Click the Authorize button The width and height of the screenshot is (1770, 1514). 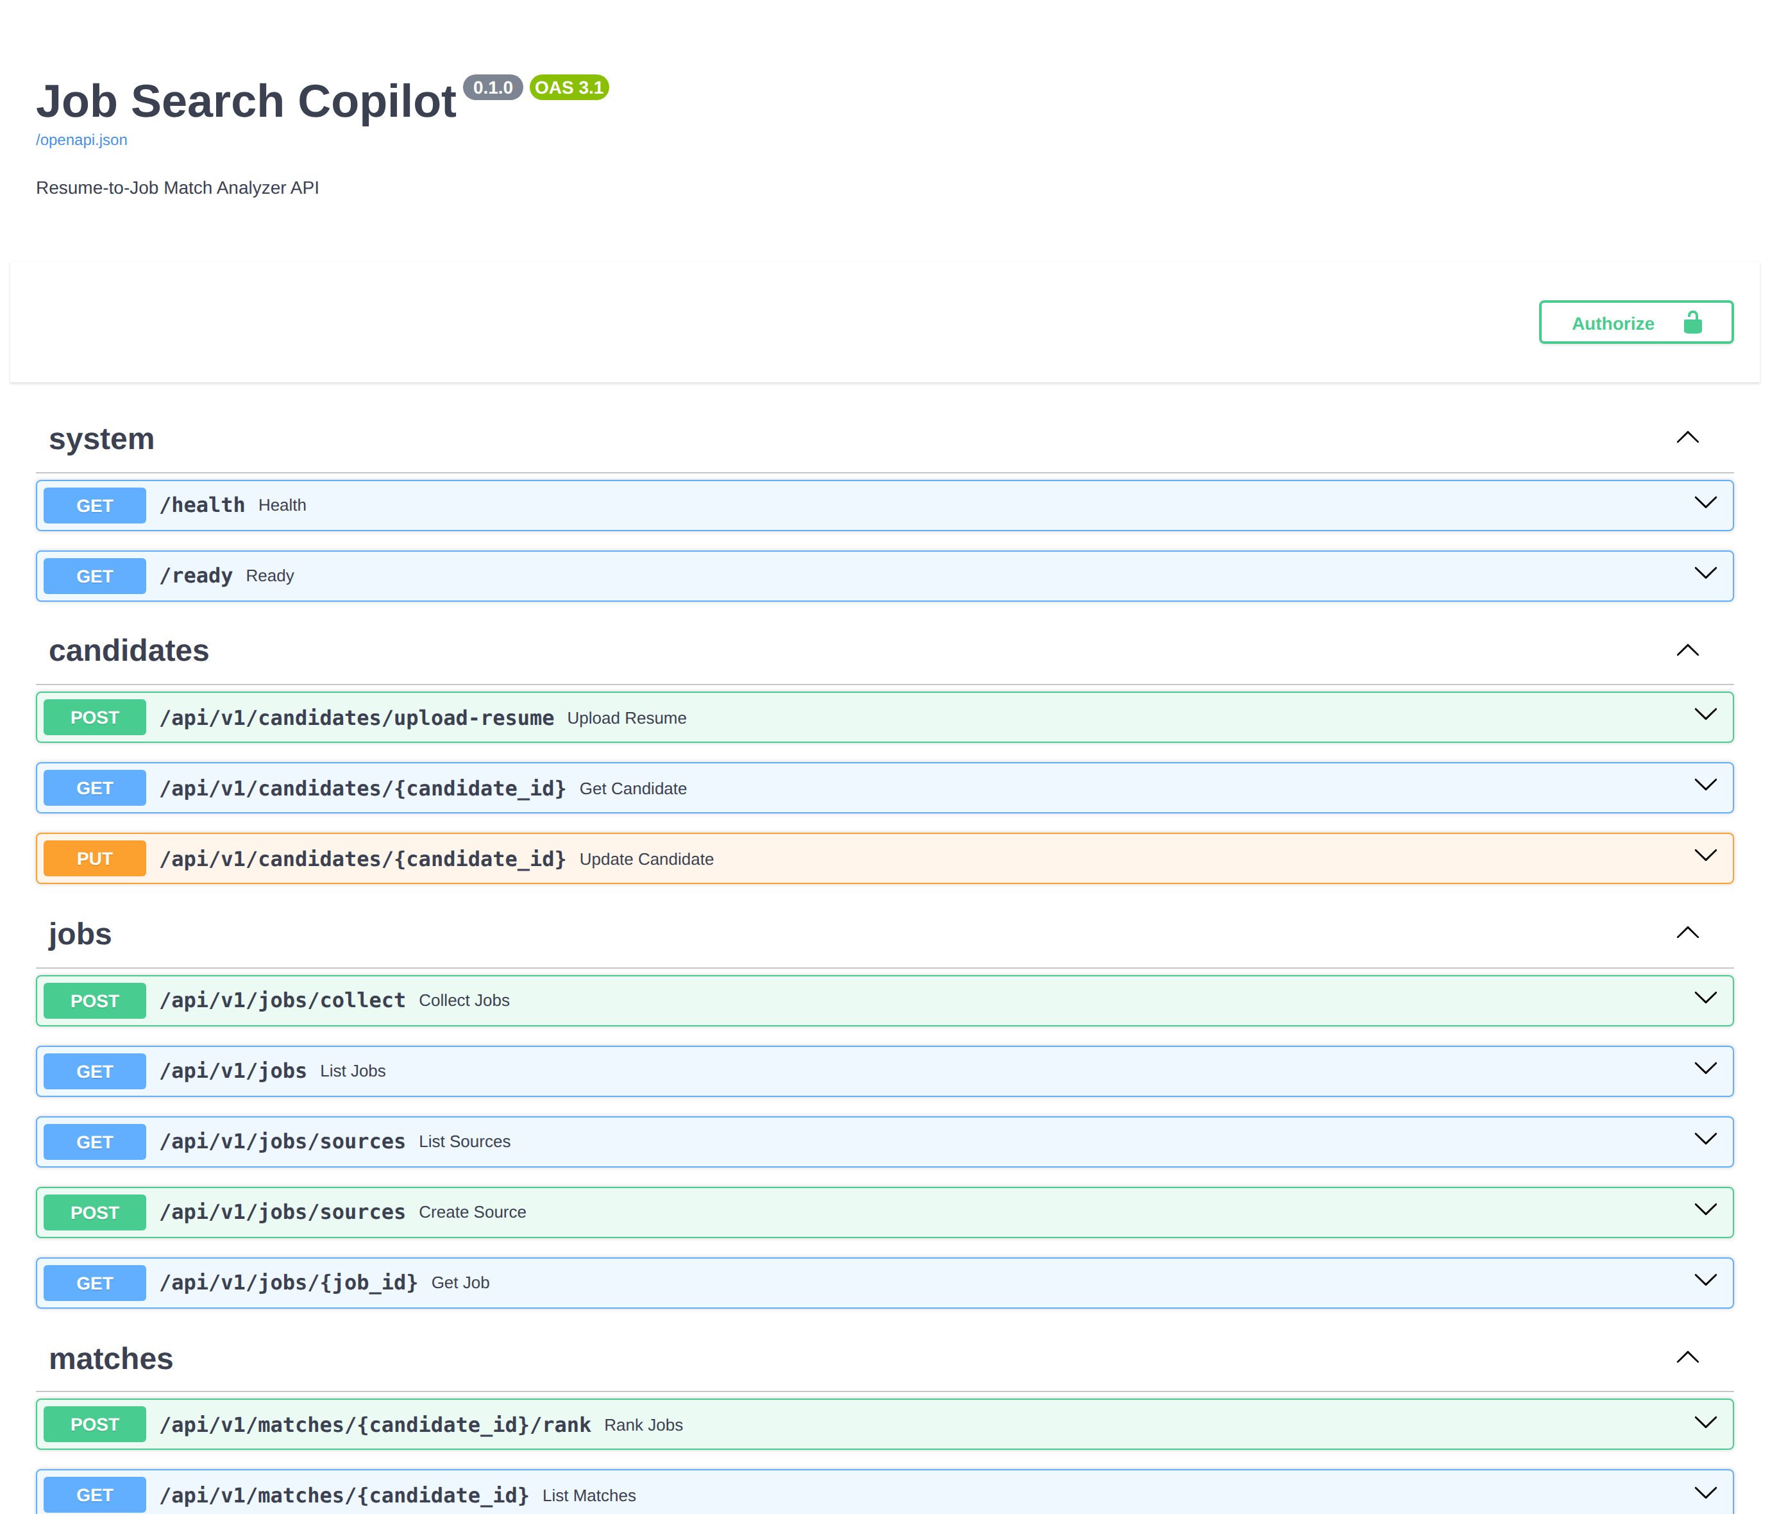pyautogui.click(x=1636, y=322)
